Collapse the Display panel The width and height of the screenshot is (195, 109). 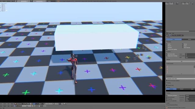point(167,83)
